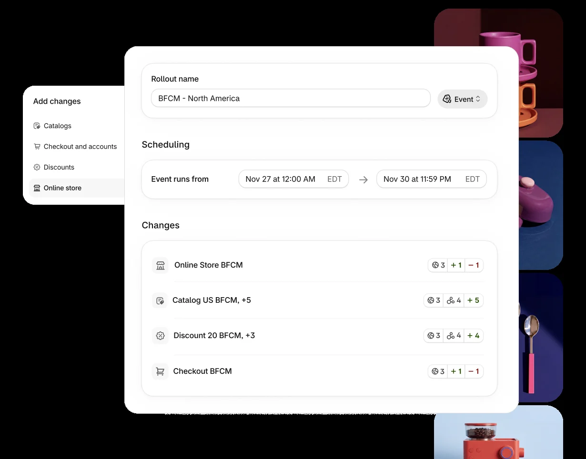
Task: Click the cart icon on Checkout BFCM row
Action: 160,371
